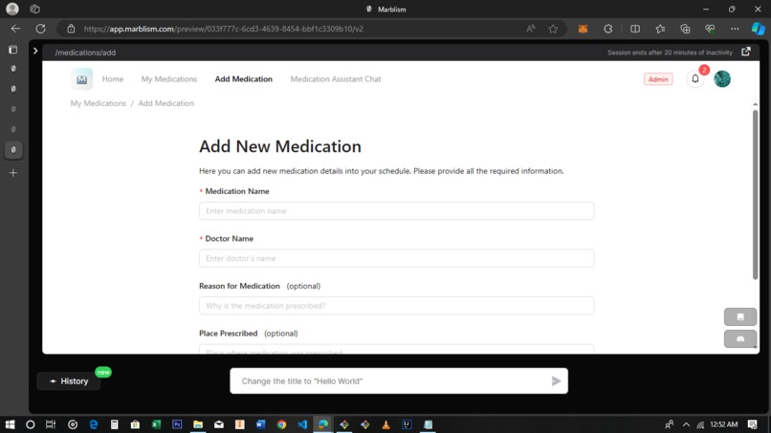Click the floating Discord button
Viewport: 771px width, 433px height.
coord(740,339)
